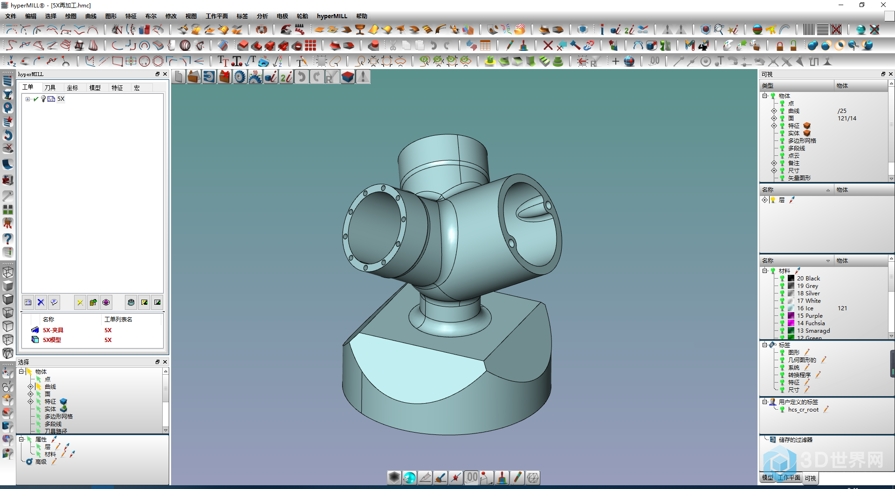The height and width of the screenshot is (489, 895).
Task: Toggle visibility bulb for 实体 in 可视 panel
Action: (x=782, y=133)
